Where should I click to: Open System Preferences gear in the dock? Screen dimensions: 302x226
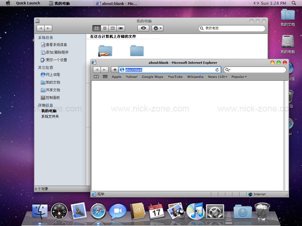coord(215,212)
